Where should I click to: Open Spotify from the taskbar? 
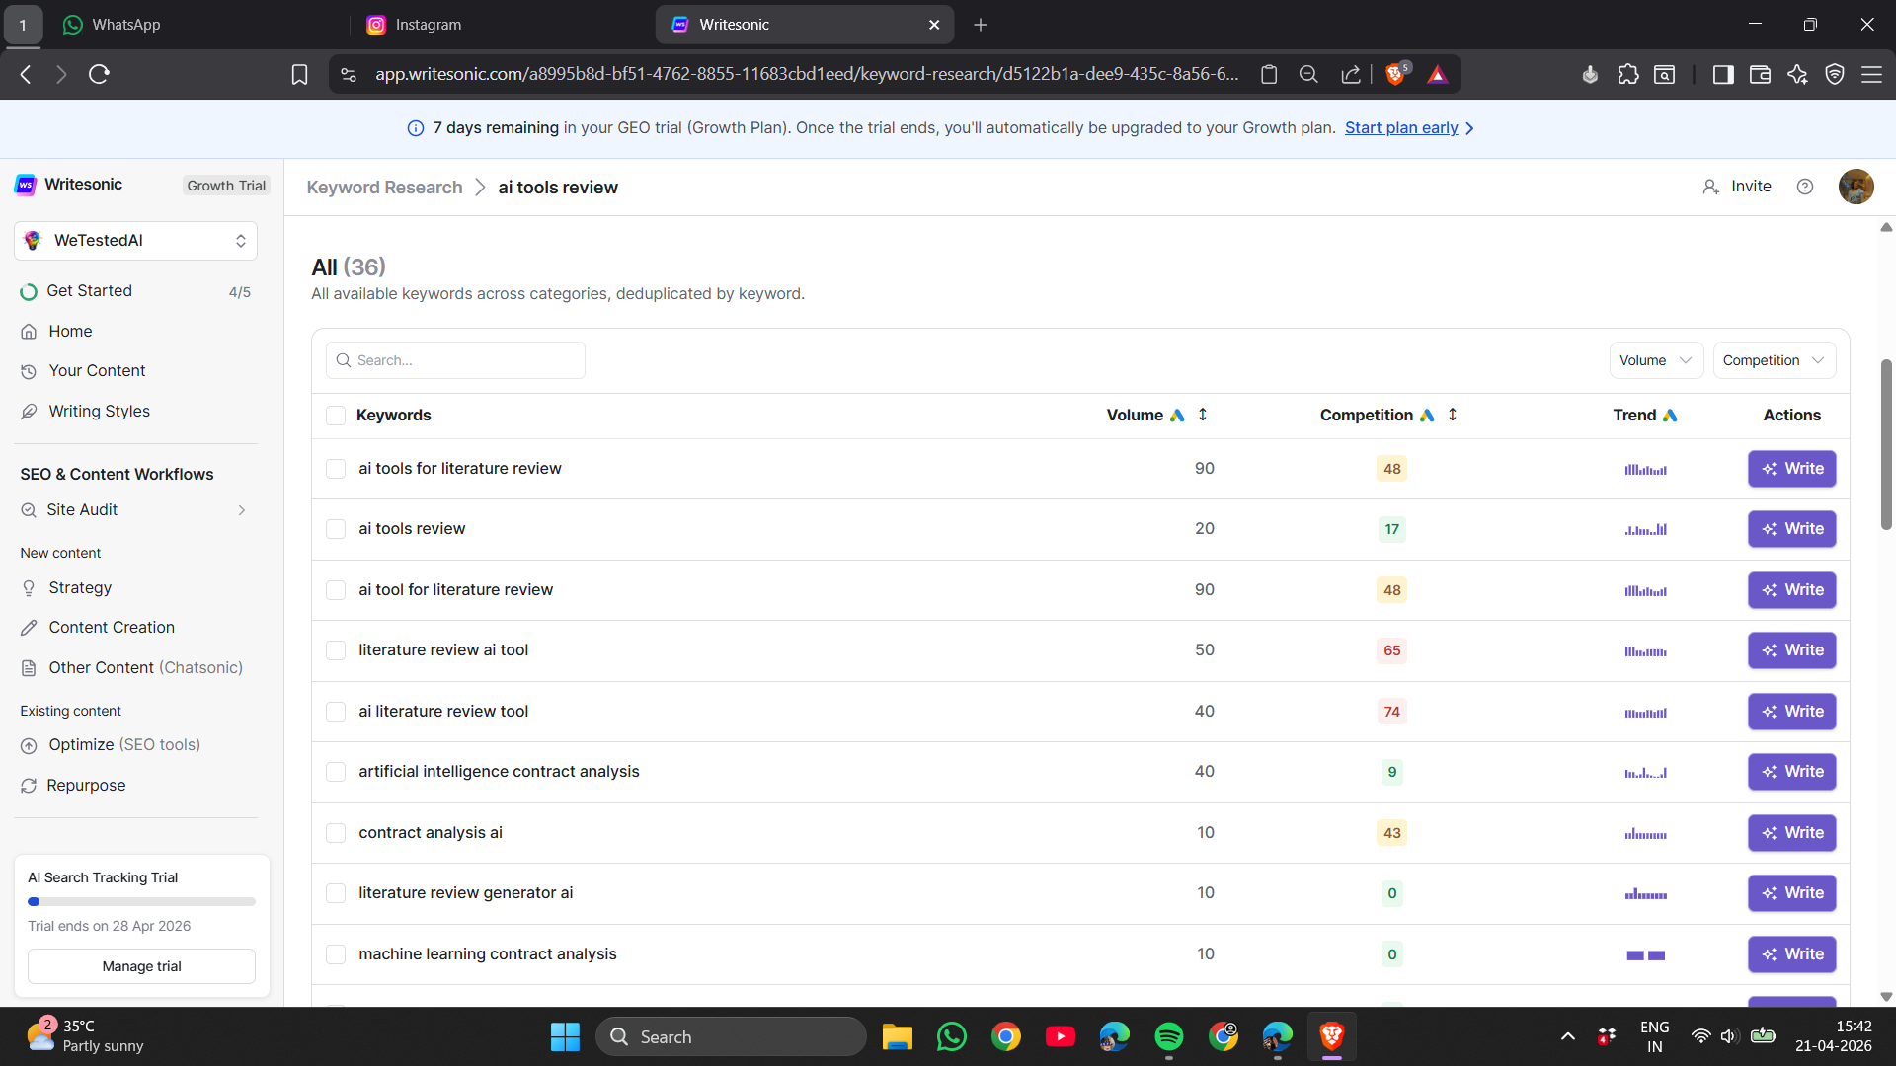point(1168,1036)
